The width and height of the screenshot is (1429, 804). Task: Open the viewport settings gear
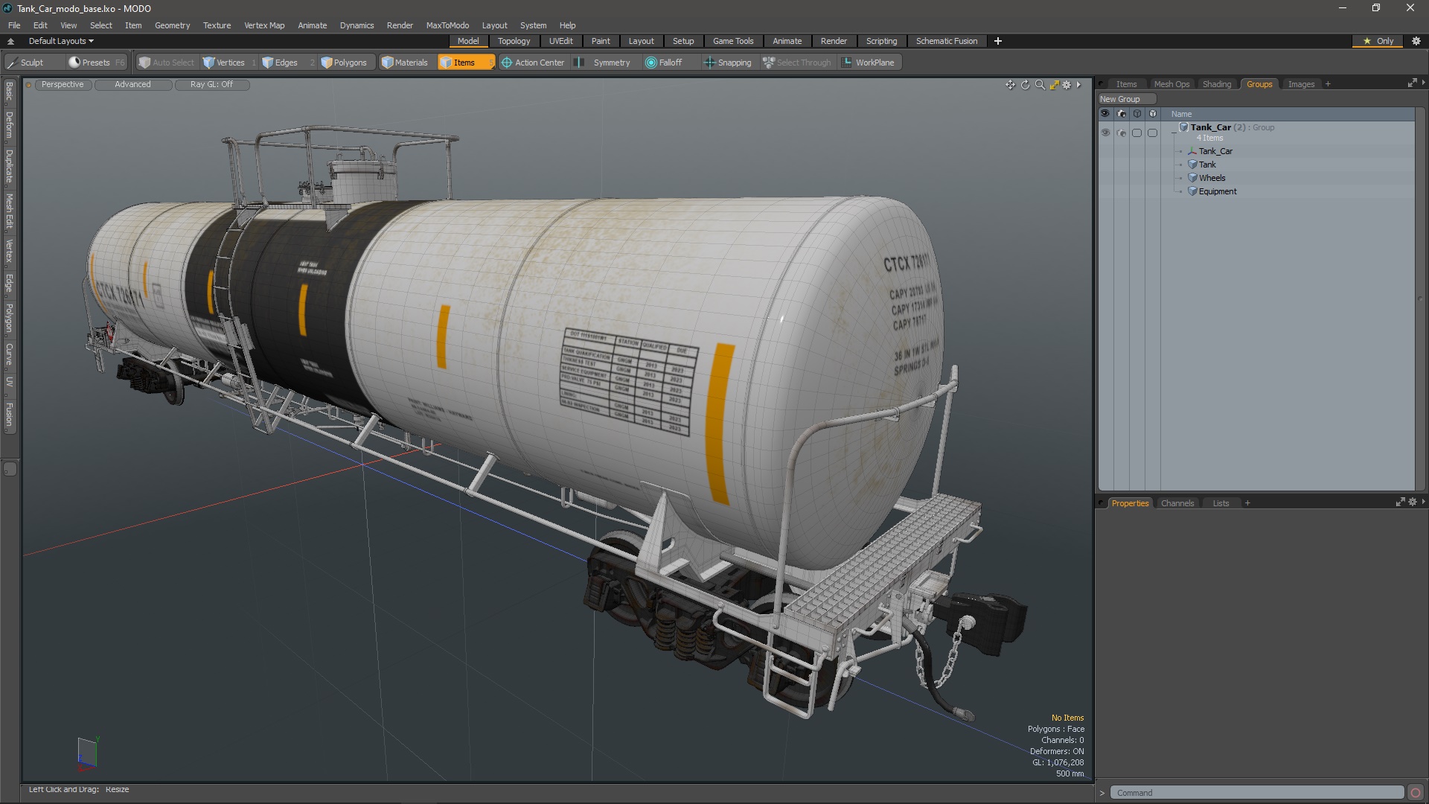1067,85
